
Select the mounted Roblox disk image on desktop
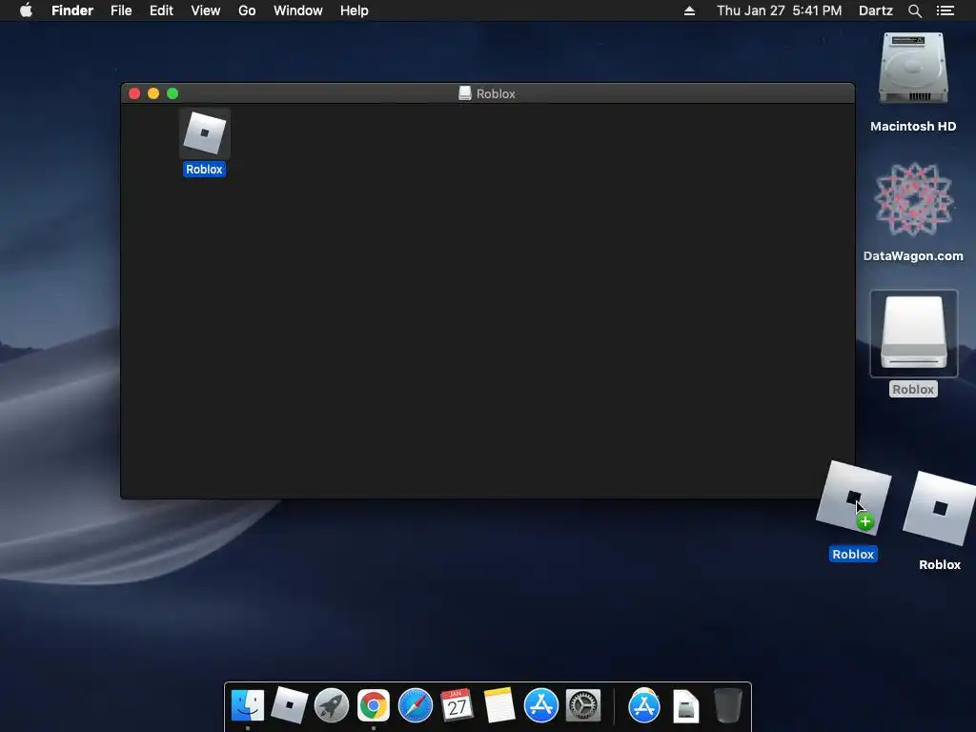tap(914, 334)
